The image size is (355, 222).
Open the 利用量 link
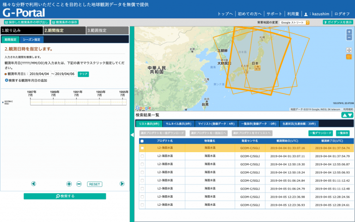(x=293, y=14)
